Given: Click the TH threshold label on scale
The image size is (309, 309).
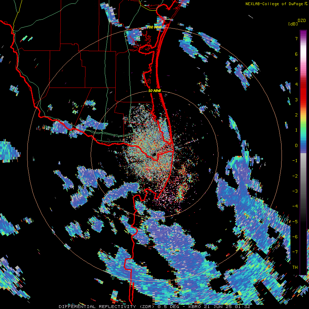Looking at the screenshot, I should 295,267.
